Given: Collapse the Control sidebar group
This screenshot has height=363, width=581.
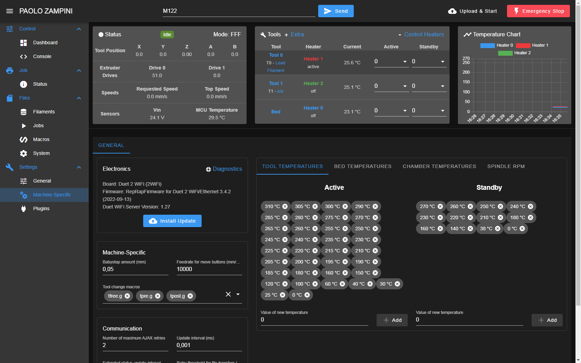Looking at the screenshot, I should [79, 29].
